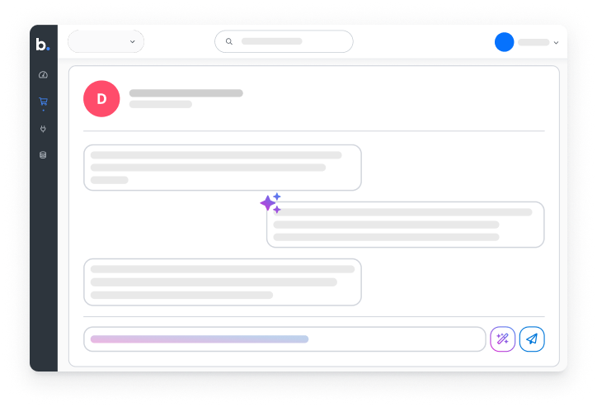The height and width of the screenshot is (407, 597).
Task: Click the magnifier search icon
Action: point(229,41)
